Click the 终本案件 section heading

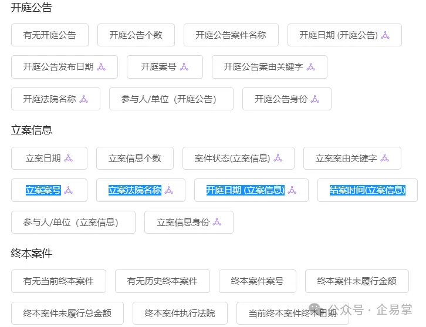tap(32, 254)
